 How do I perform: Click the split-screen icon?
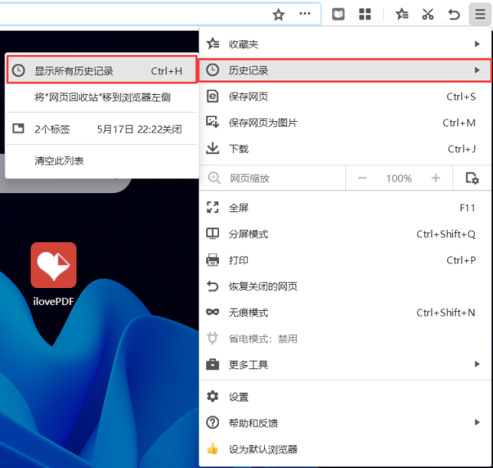[213, 234]
